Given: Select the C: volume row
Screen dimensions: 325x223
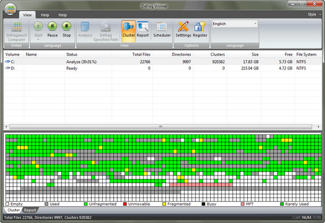Looking at the screenshot, I should 162,61.
